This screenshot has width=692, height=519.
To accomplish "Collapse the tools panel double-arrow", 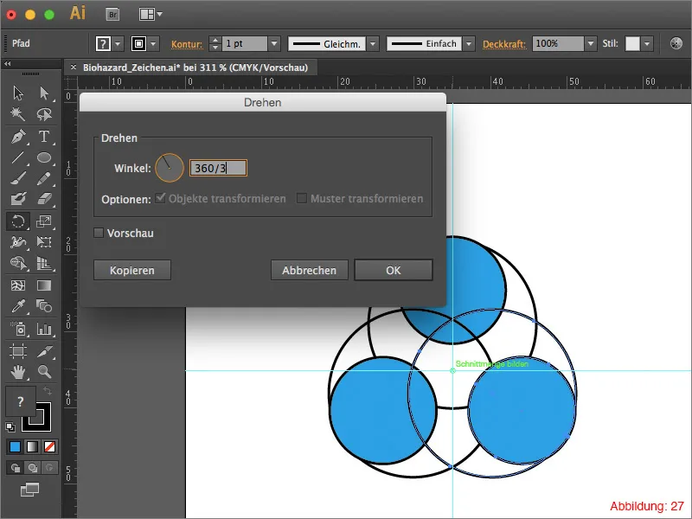I will click(8, 63).
